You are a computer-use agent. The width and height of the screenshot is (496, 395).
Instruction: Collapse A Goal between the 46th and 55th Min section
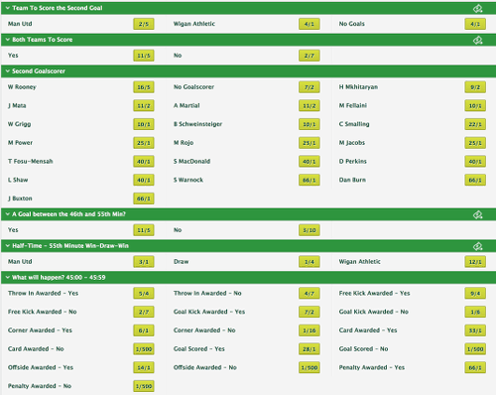pyautogui.click(x=8, y=214)
